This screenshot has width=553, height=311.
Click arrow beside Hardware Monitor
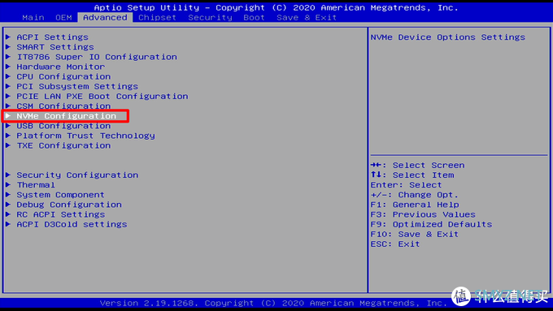tap(8, 67)
